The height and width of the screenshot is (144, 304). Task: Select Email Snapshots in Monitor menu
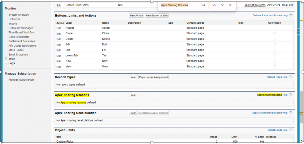coord(18,54)
